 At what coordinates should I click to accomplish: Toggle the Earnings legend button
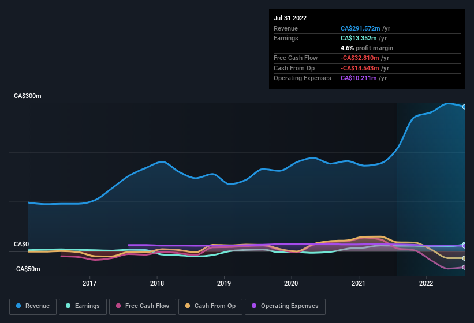coord(83,306)
